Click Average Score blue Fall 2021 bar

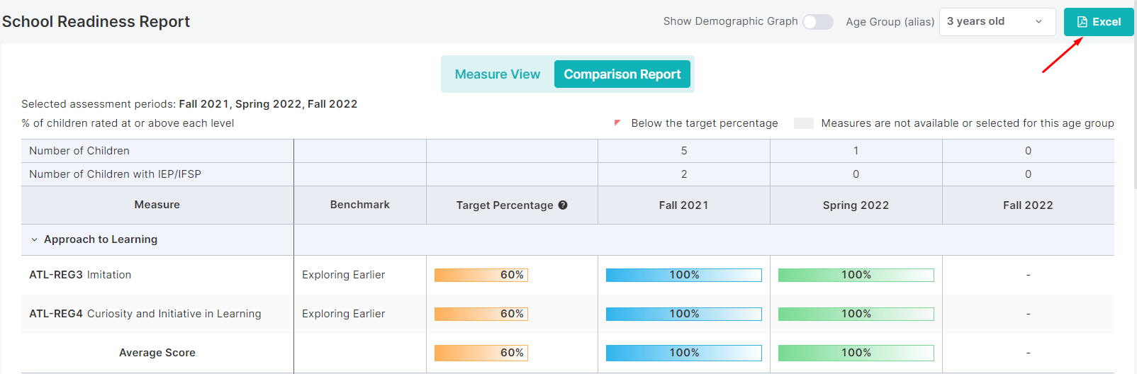tap(683, 353)
